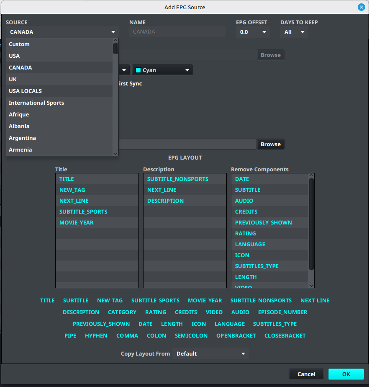
Task: Click the file path input field
Action: click(187, 144)
